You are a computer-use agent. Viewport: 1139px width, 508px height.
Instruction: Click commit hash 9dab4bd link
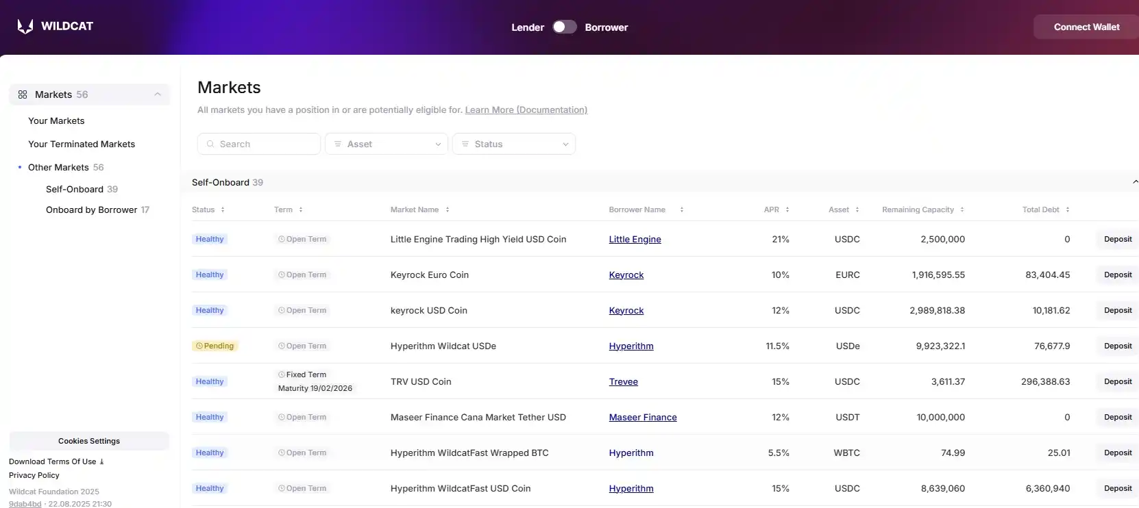click(25, 504)
